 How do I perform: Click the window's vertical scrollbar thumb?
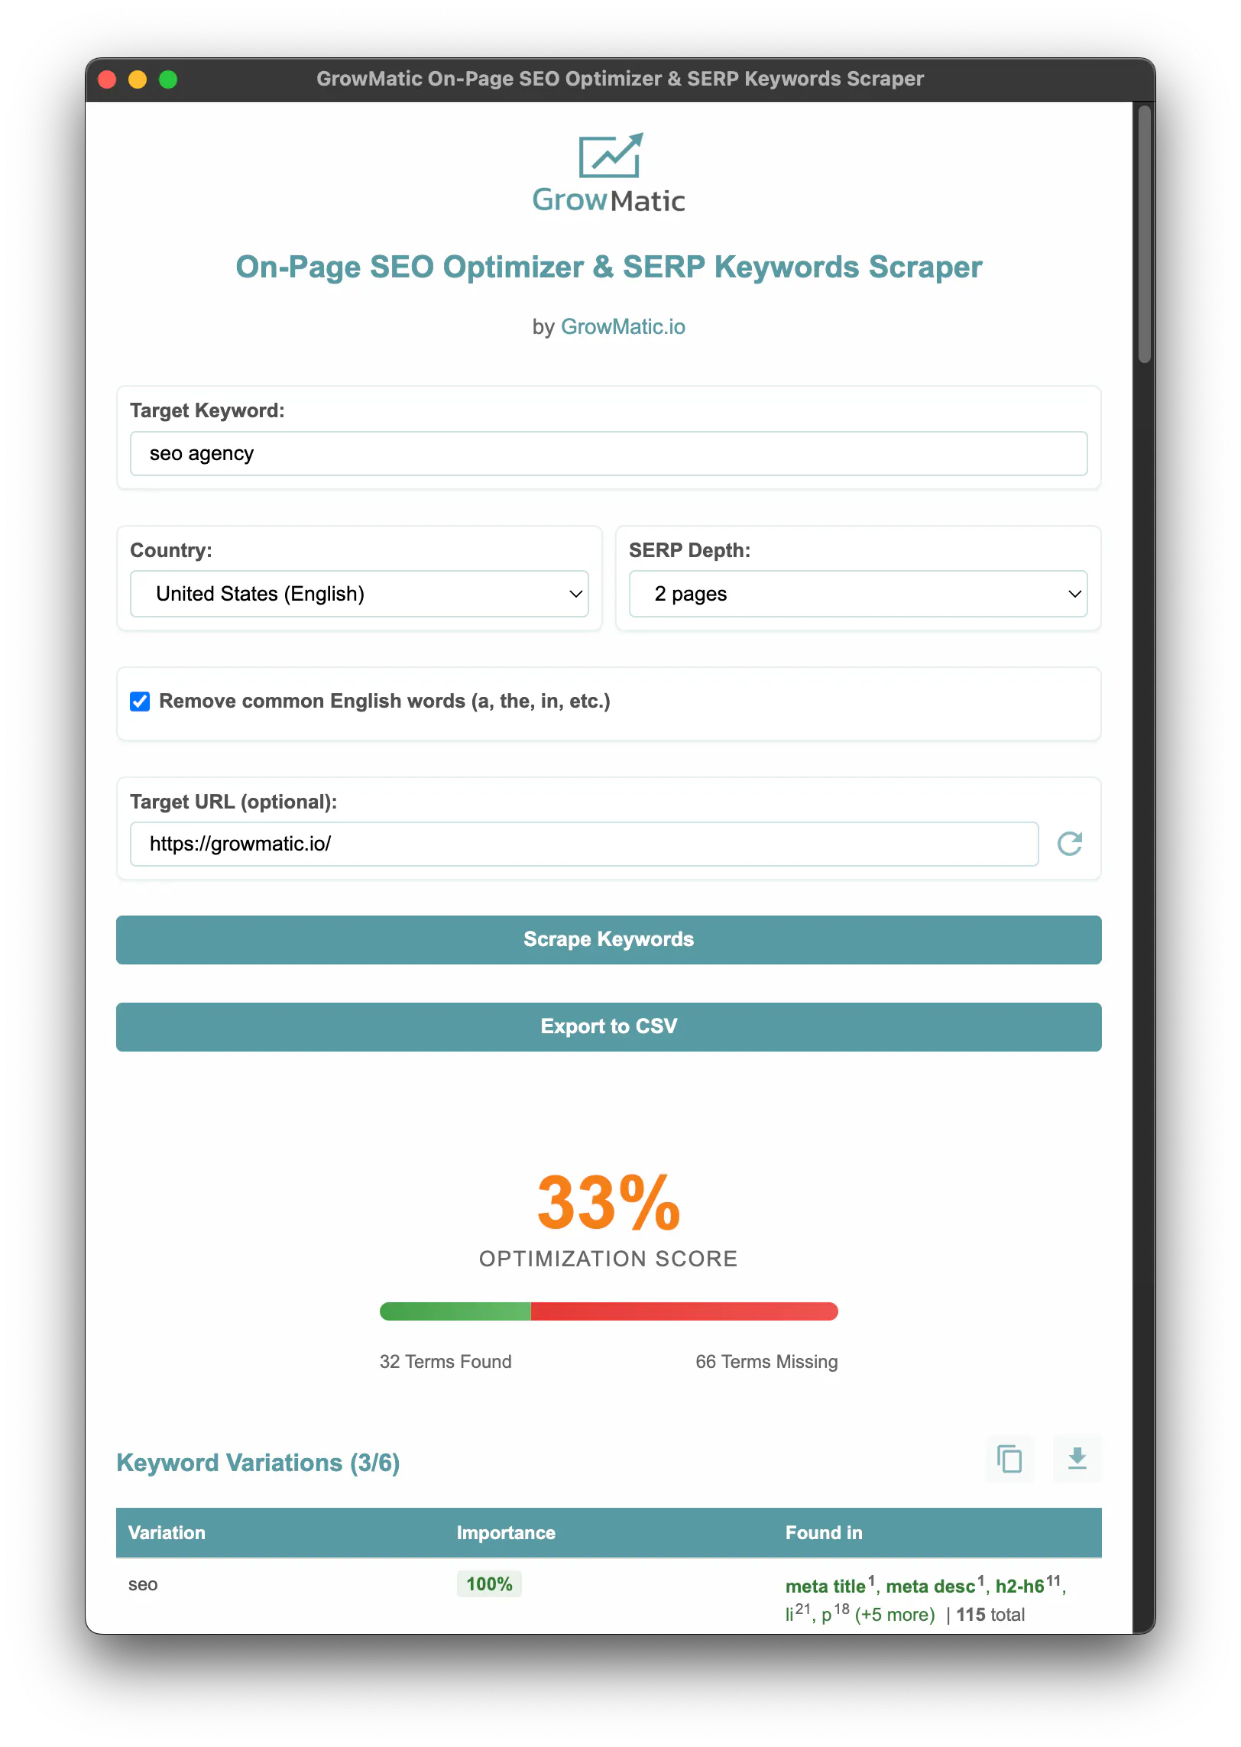[x=1144, y=234]
